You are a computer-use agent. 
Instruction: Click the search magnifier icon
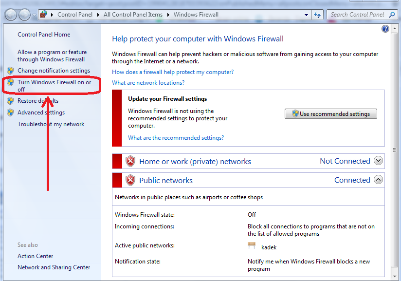click(x=392, y=15)
